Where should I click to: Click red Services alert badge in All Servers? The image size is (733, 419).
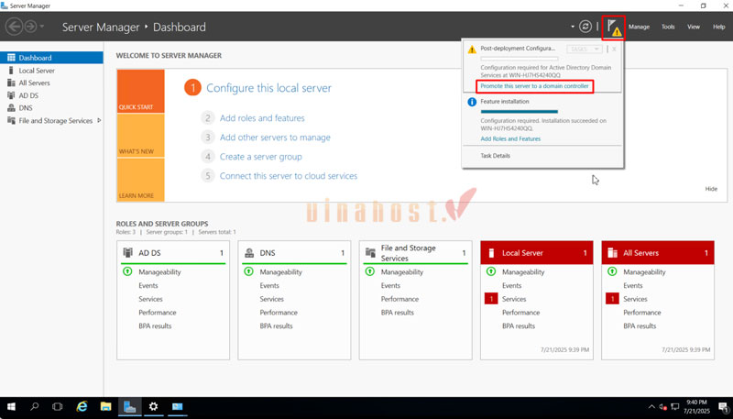612,298
